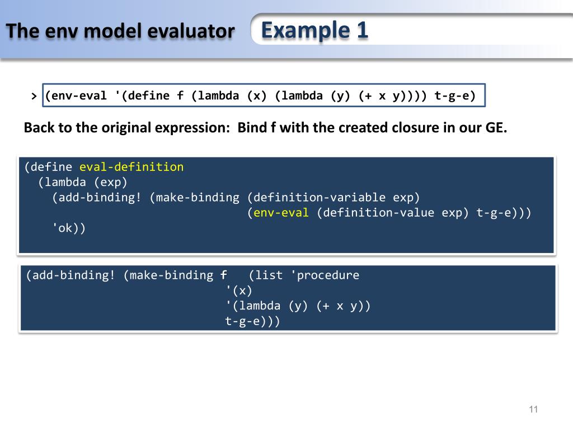Click the "(list 'procedure" text
The image size is (573, 429).
point(304,275)
